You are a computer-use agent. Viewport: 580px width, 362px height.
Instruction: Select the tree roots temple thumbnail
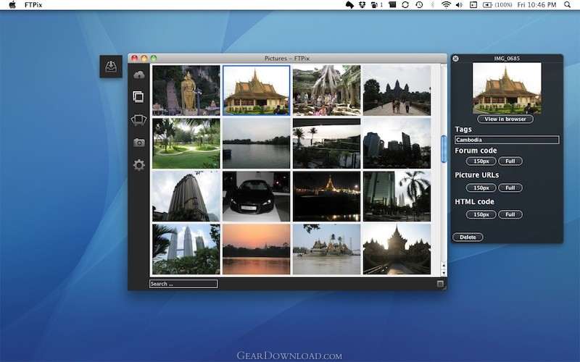pos(327,90)
